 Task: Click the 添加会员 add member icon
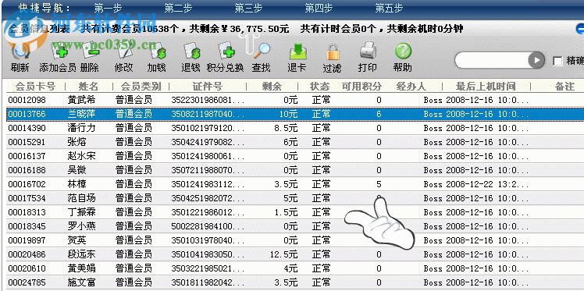click(x=59, y=51)
